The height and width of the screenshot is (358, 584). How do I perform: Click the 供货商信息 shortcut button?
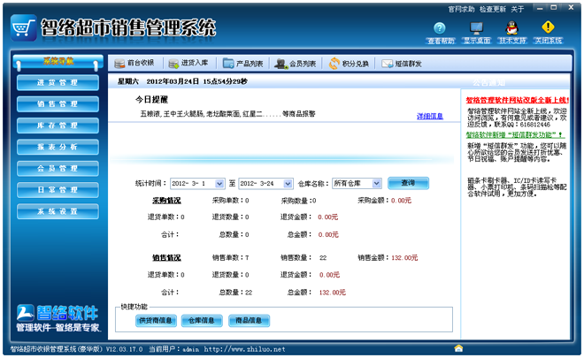[156, 320]
